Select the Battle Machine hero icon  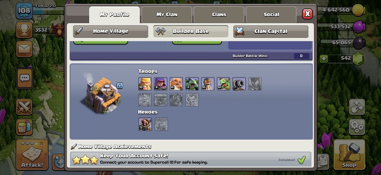point(145,124)
